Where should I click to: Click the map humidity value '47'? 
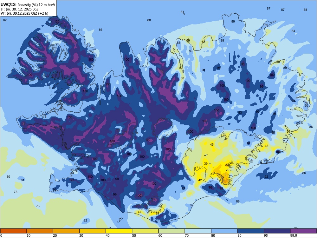click(139, 212)
